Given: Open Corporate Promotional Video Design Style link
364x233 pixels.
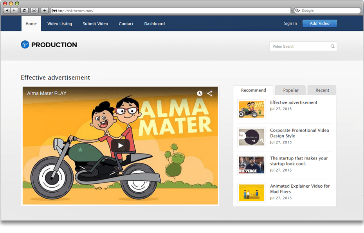Looking at the screenshot, I should coord(299,133).
